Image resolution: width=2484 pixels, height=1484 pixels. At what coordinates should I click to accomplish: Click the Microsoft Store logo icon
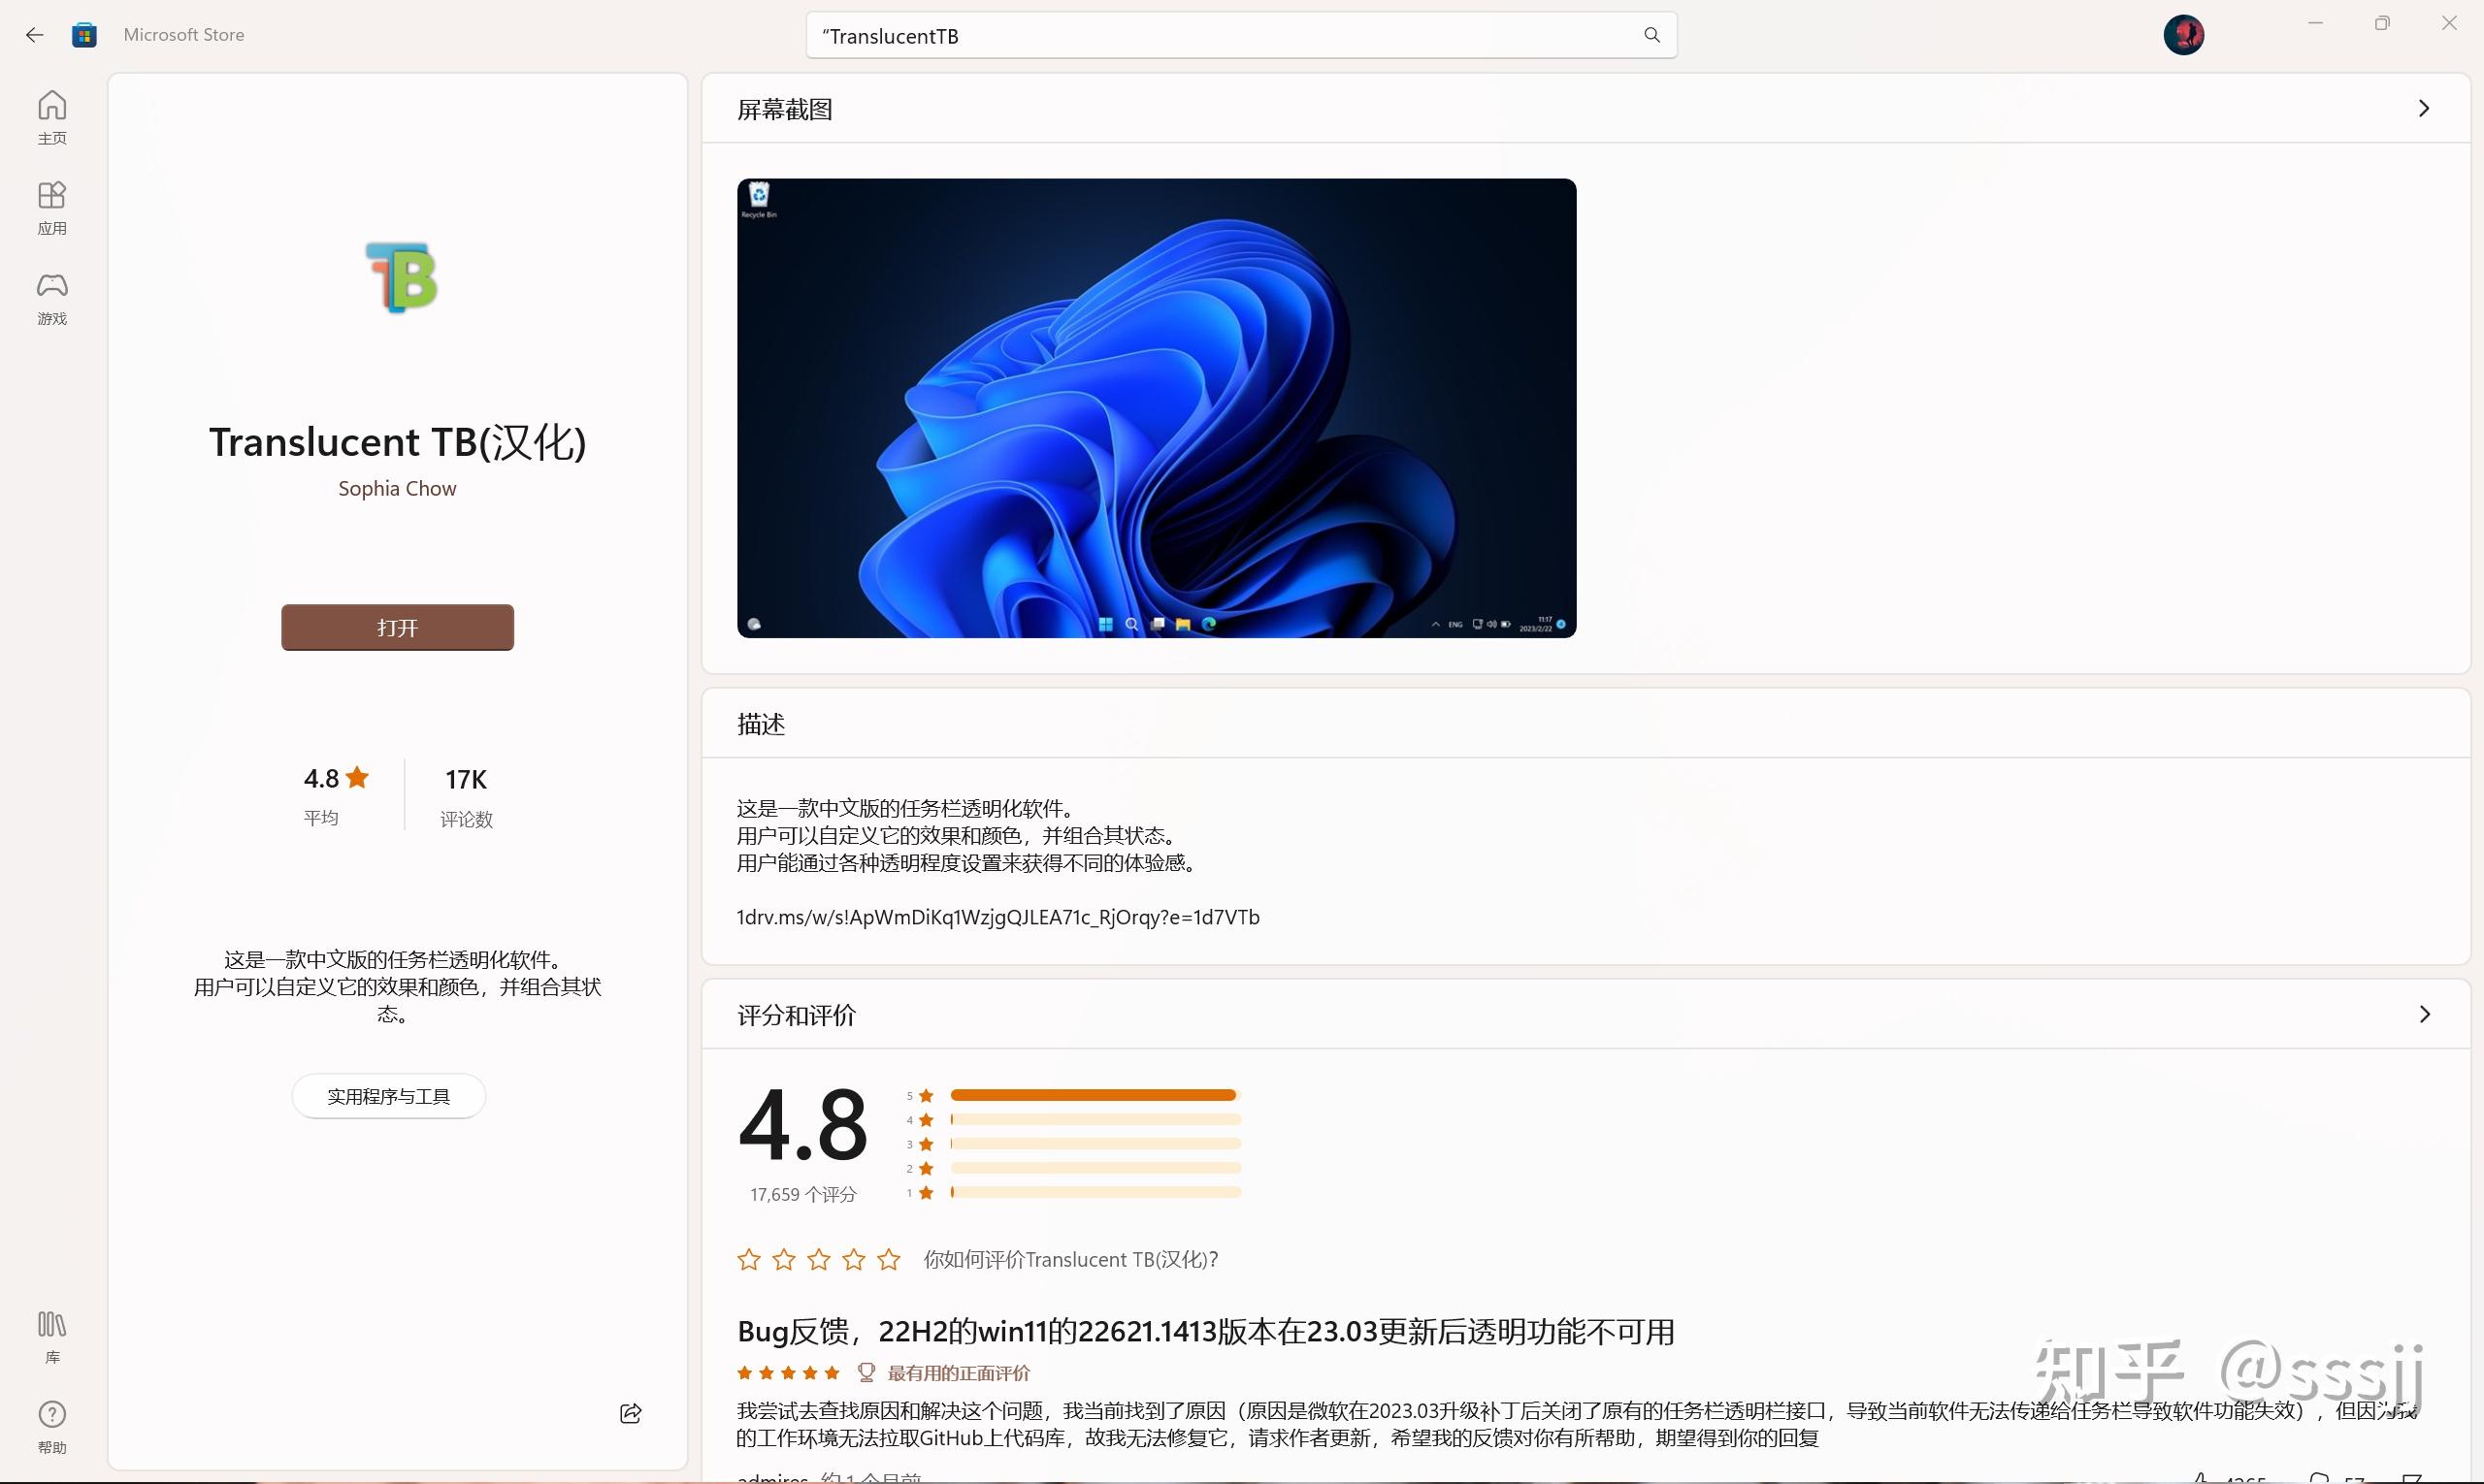84,34
